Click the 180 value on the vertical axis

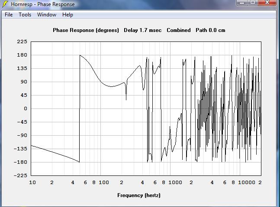tap(22, 55)
